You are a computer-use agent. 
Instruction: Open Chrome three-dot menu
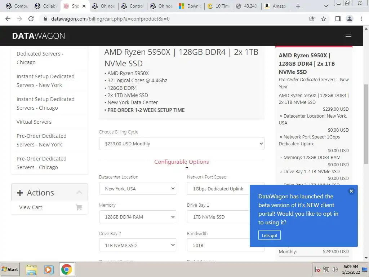click(361, 19)
